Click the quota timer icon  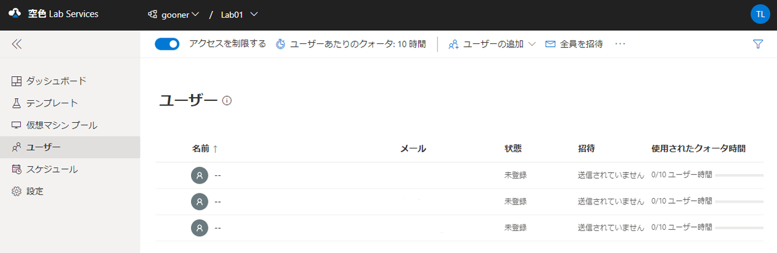280,44
